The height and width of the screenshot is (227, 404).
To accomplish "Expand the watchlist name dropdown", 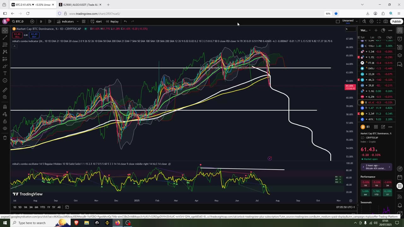I will click(365, 30).
